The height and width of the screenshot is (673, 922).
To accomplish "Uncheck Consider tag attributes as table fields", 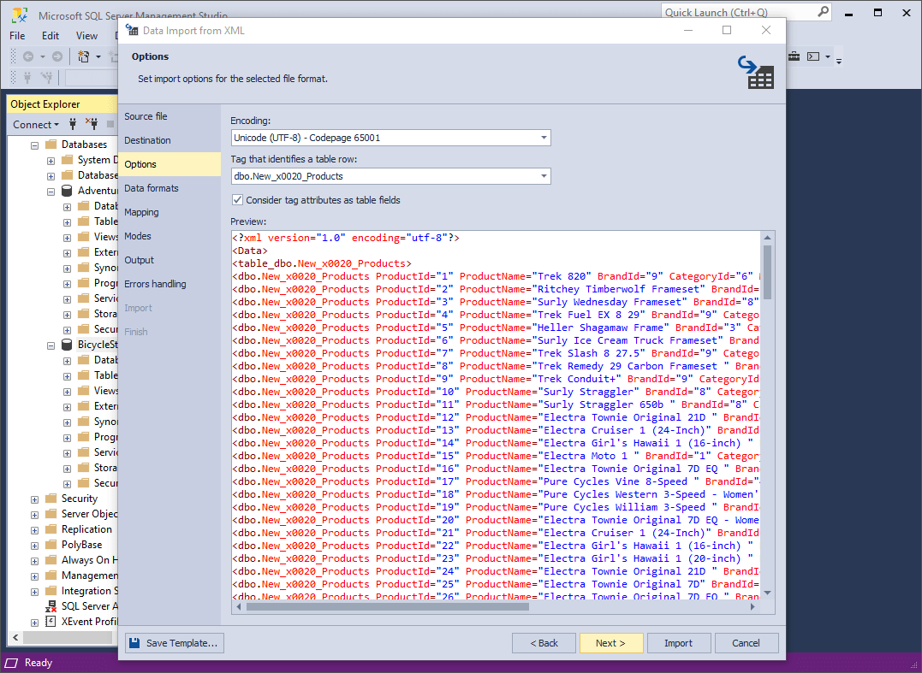I will [237, 199].
